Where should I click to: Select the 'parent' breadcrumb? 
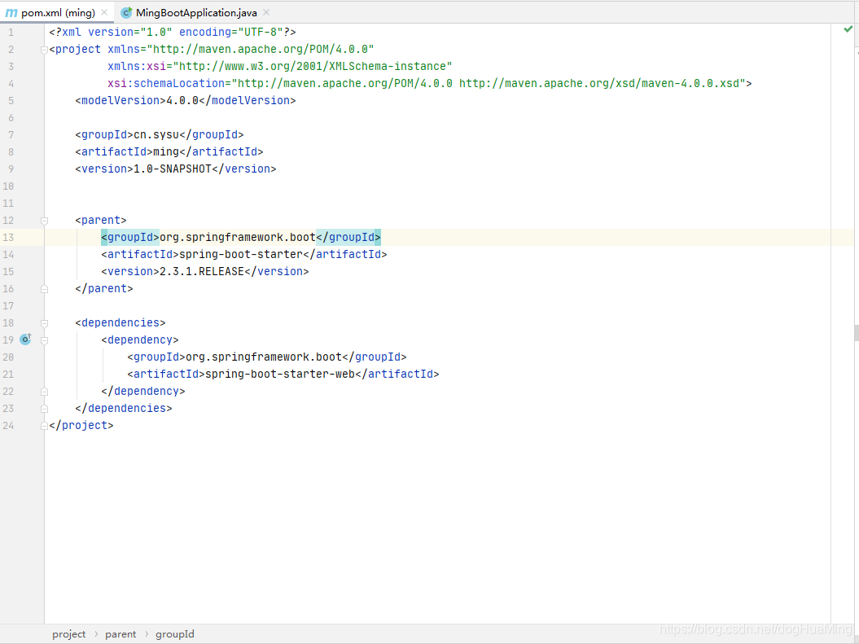click(121, 634)
